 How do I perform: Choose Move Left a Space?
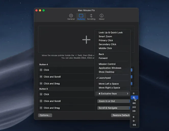[x=113, y=84]
